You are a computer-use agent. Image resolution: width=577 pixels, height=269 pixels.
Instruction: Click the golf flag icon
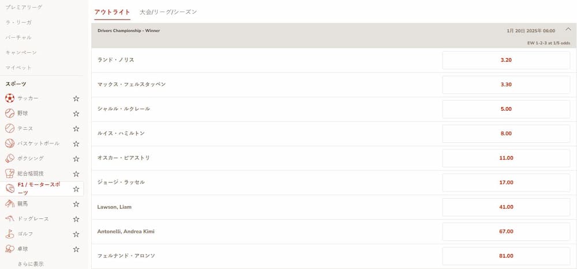tap(10, 234)
